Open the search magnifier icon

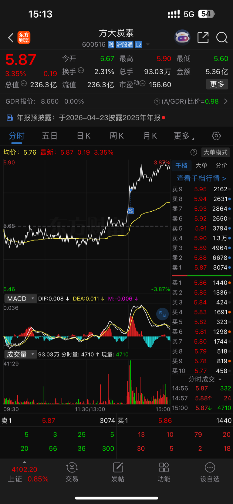(222, 38)
